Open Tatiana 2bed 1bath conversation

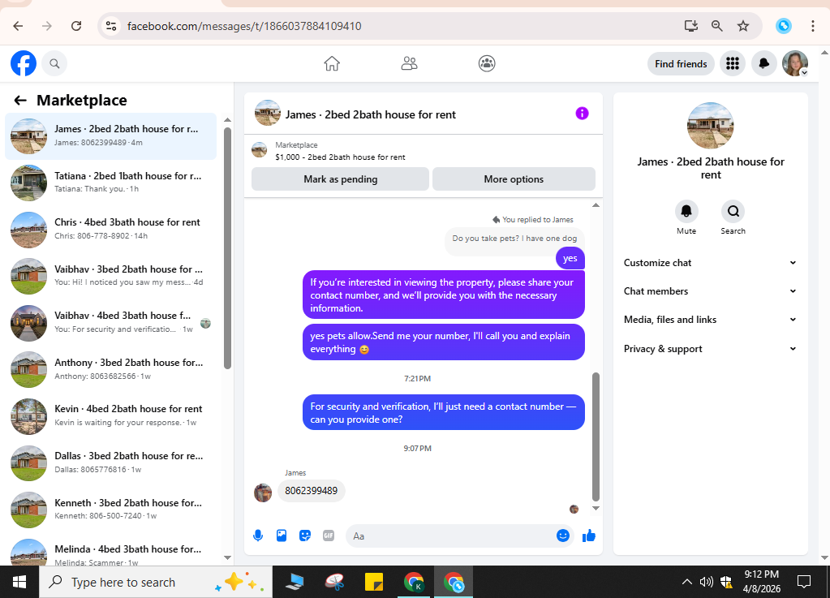pyautogui.click(x=110, y=183)
